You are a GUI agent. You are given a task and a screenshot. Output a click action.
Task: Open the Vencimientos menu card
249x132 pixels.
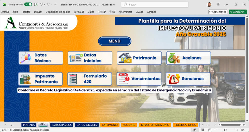pos(139,79)
